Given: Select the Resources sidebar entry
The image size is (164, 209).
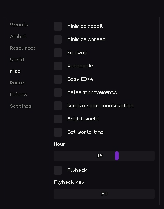Looking at the screenshot, I should tap(23, 48).
